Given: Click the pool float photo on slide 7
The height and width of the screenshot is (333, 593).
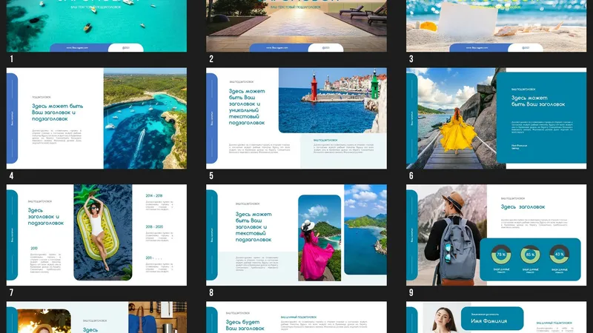Looking at the screenshot, I should 103,232.
